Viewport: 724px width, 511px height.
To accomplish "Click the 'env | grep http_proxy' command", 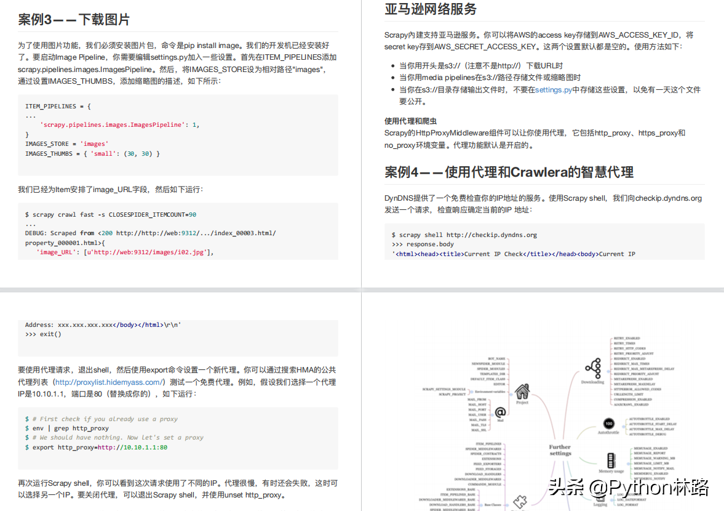I will click(x=67, y=429).
